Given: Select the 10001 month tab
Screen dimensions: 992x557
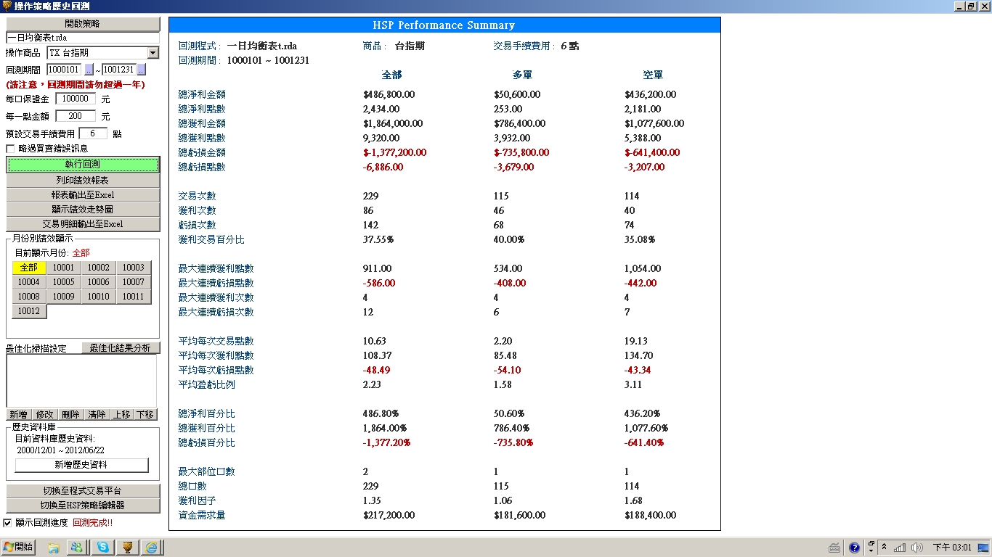Looking at the screenshot, I should click(64, 268).
